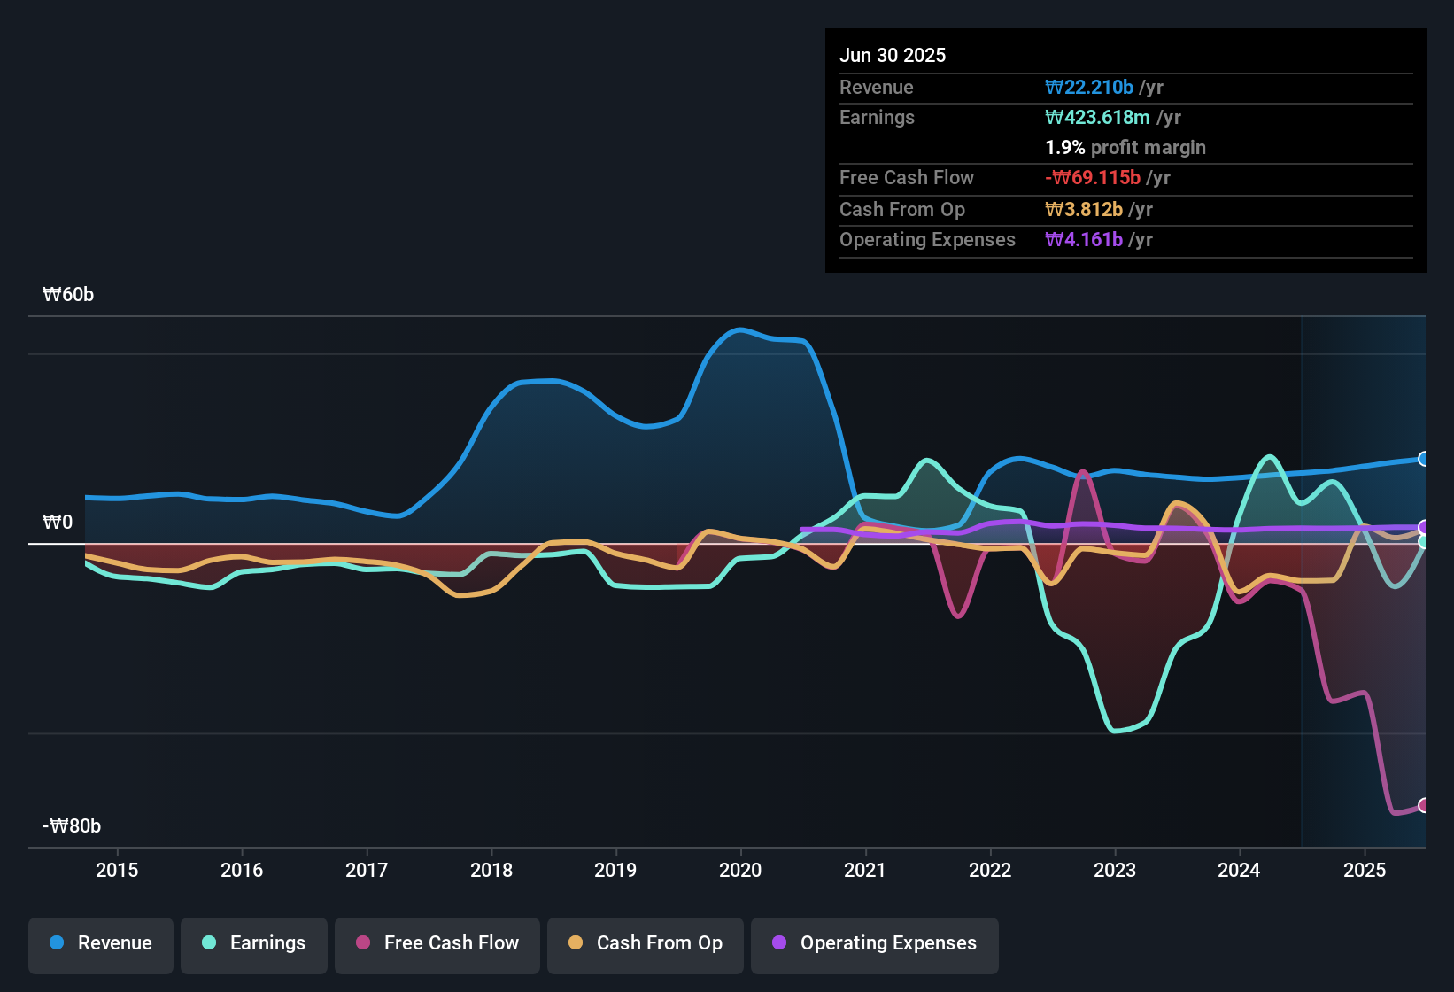Click the Revenue value ₩22.210b in tooltip
The width and height of the screenshot is (1454, 992).
coord(1089,87)
